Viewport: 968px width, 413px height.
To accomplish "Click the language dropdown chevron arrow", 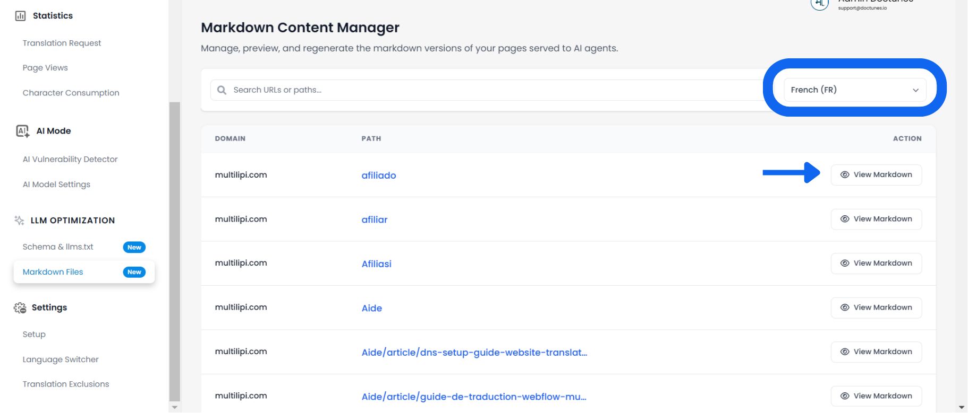I will [x=916, y=90].
